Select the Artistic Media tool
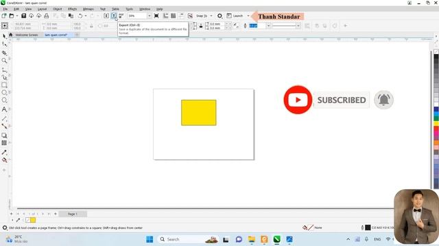This screenshot has height=246, width=439. point(4,77)
